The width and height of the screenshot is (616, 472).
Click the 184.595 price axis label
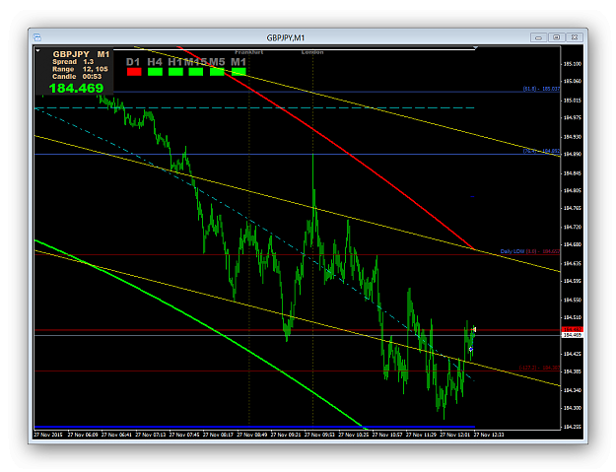(x=573, y=281)
